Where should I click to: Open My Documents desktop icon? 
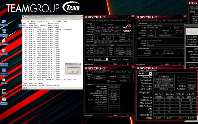point(4,42)
